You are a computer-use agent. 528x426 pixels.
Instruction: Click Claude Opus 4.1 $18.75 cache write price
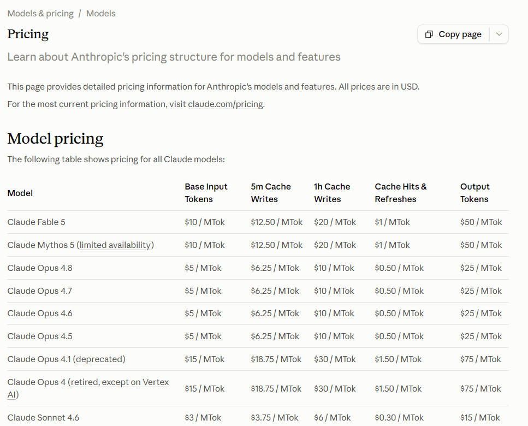click(x=276, y=359)
